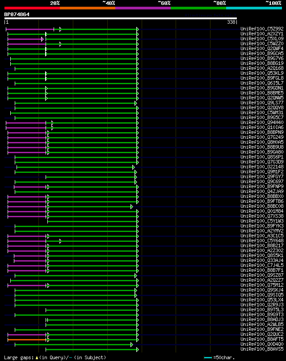Click the end arrowhead of UniRef100_B8AVS5 alignment

[138, 350]
